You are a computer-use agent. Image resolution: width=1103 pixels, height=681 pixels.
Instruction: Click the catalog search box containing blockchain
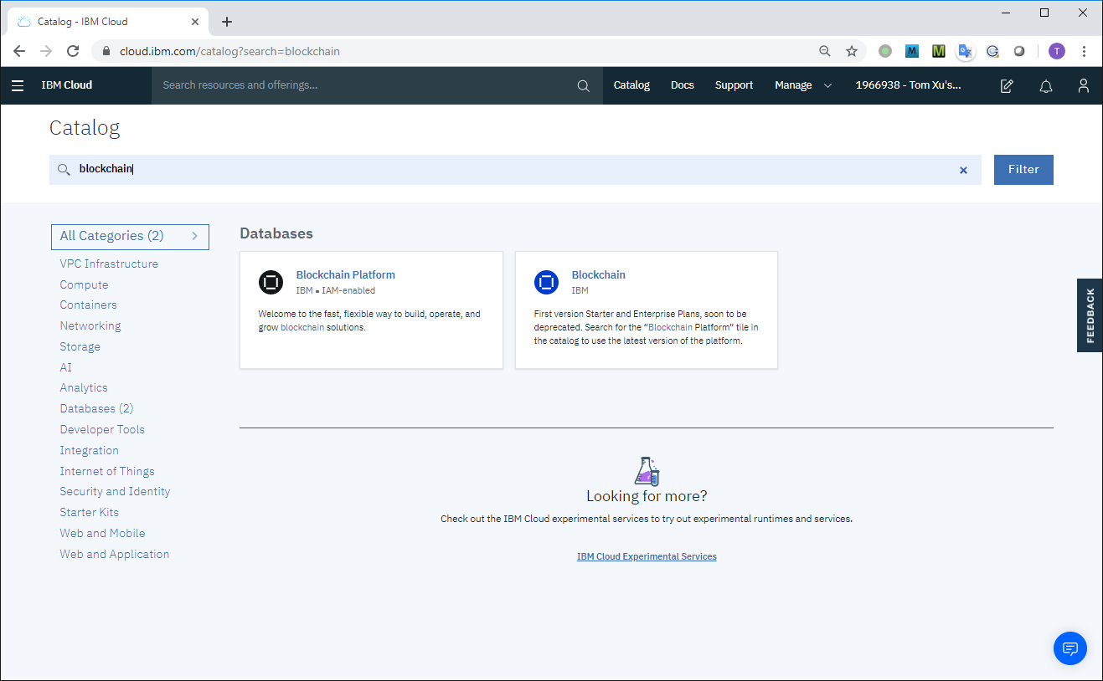pos(515,170)
